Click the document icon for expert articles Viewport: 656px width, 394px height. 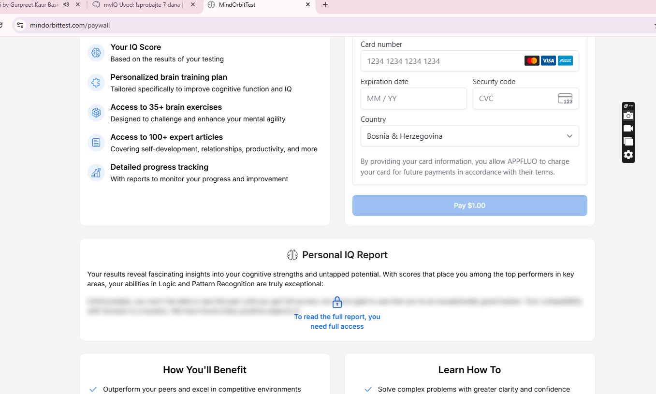tap(96, 143)
